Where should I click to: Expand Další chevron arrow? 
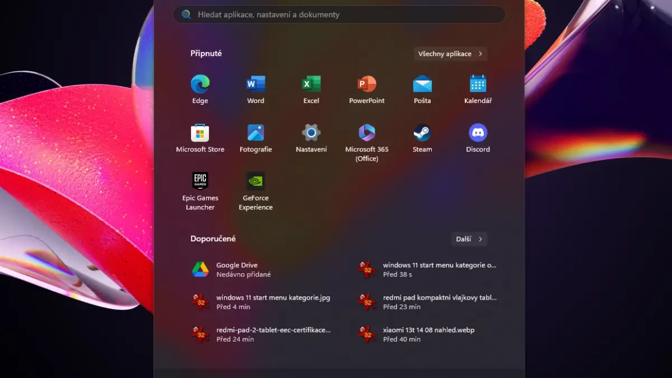tap(480, 239)
